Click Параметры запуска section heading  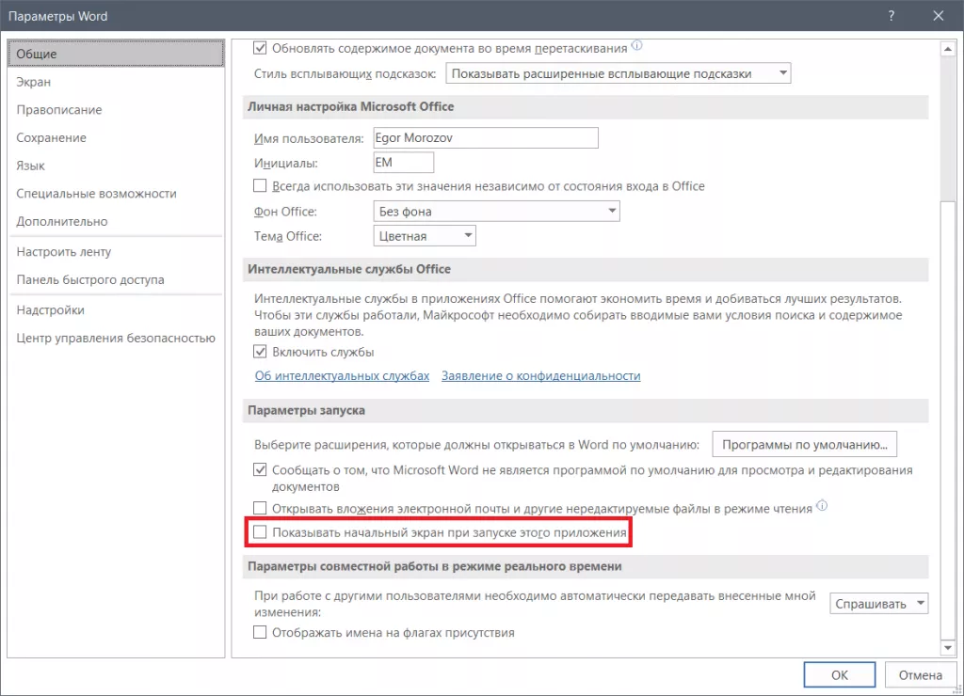[306, 410]
